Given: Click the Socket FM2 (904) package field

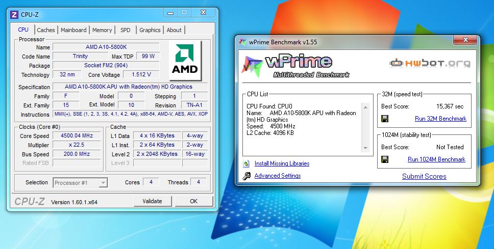Looking at the screenshot, I should point(106,65).
